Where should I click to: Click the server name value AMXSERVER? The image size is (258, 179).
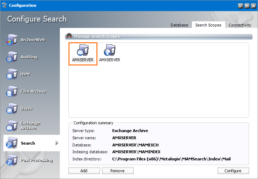click(x=124, y=138)
